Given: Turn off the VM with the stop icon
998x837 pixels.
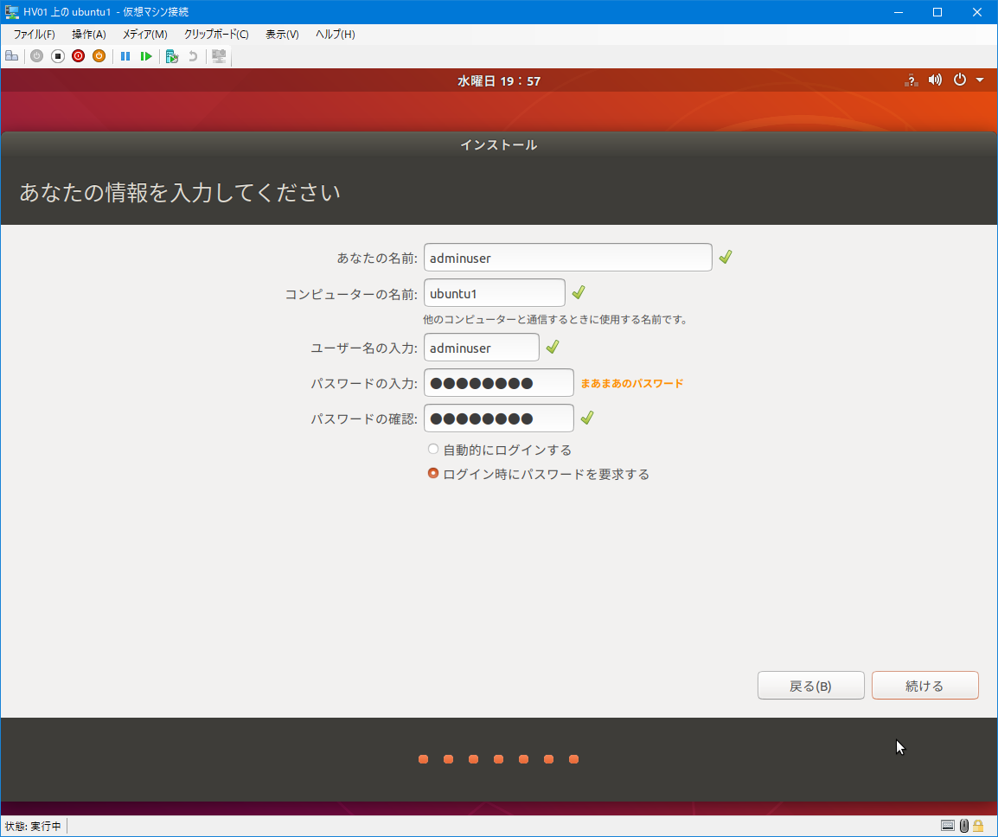Looking at the screenshot, I should click(58, 56).
